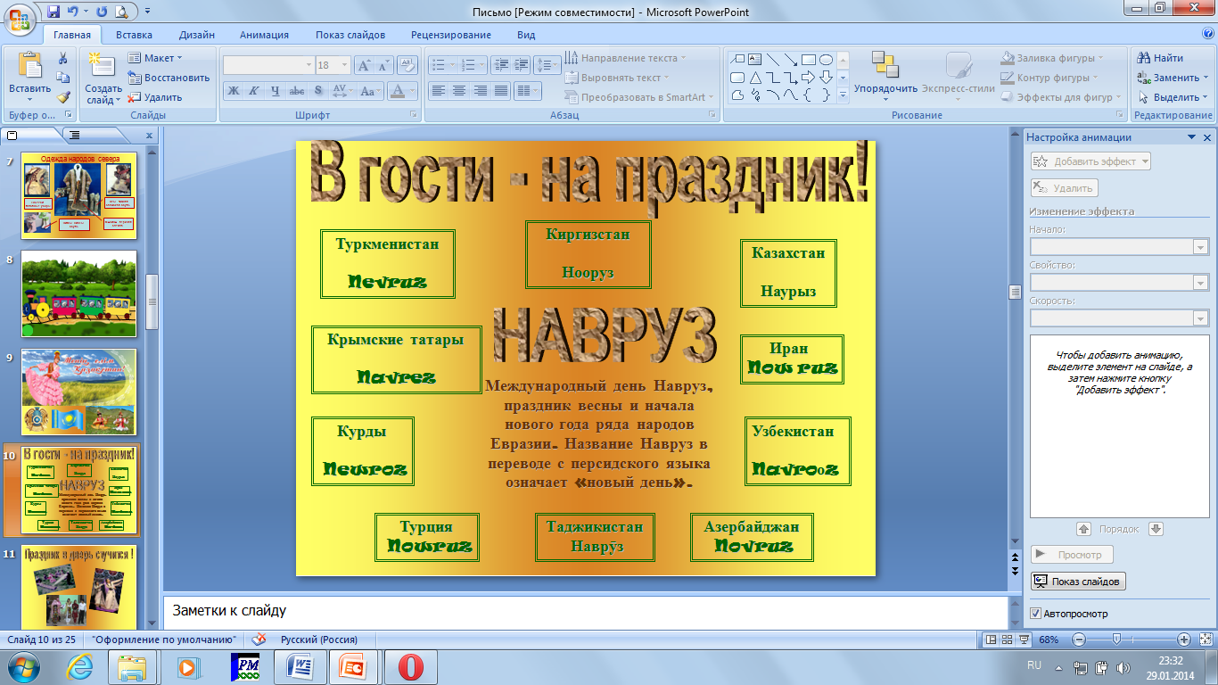Viewport: 1218px width, 685px height.
Task: Toggle strikethrough abc formatting
Action: [x=296, y=91]
